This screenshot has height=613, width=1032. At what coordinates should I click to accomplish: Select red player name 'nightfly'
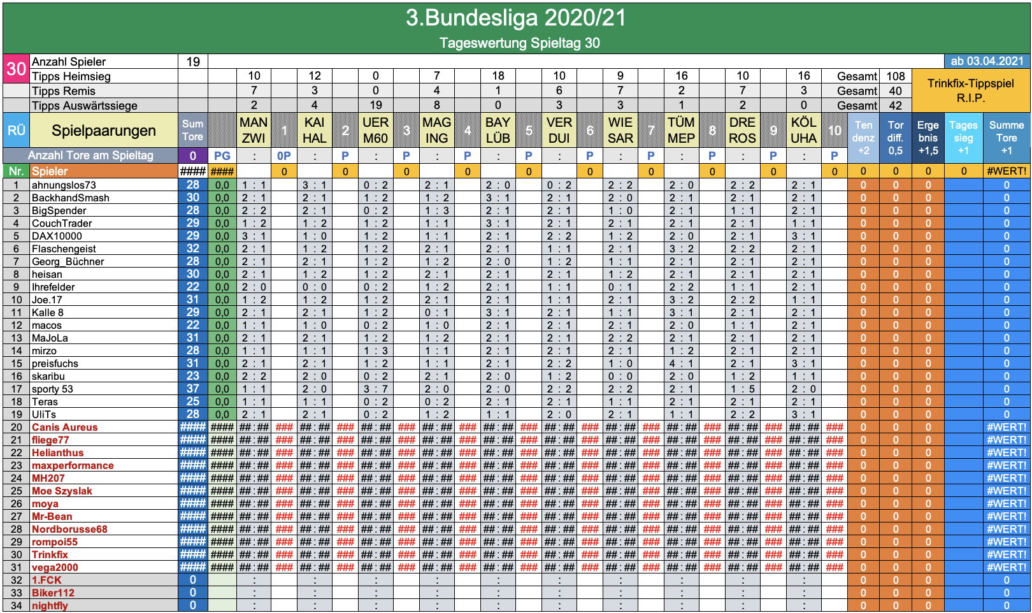point(50,605)
